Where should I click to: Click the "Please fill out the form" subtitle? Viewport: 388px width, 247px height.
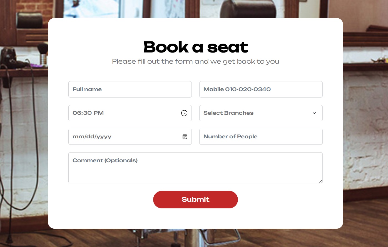(195, 61)
